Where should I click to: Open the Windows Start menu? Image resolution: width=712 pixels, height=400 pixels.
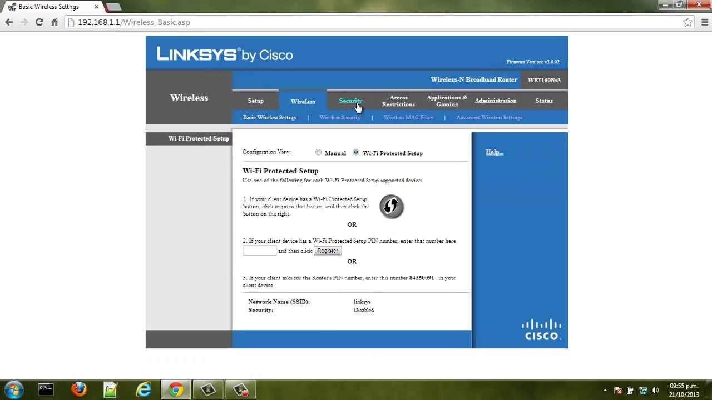pos(14,389)
